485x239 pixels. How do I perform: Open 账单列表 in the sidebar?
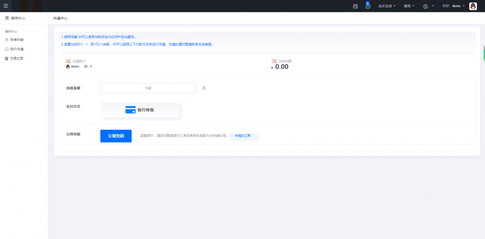coord(17,40)
